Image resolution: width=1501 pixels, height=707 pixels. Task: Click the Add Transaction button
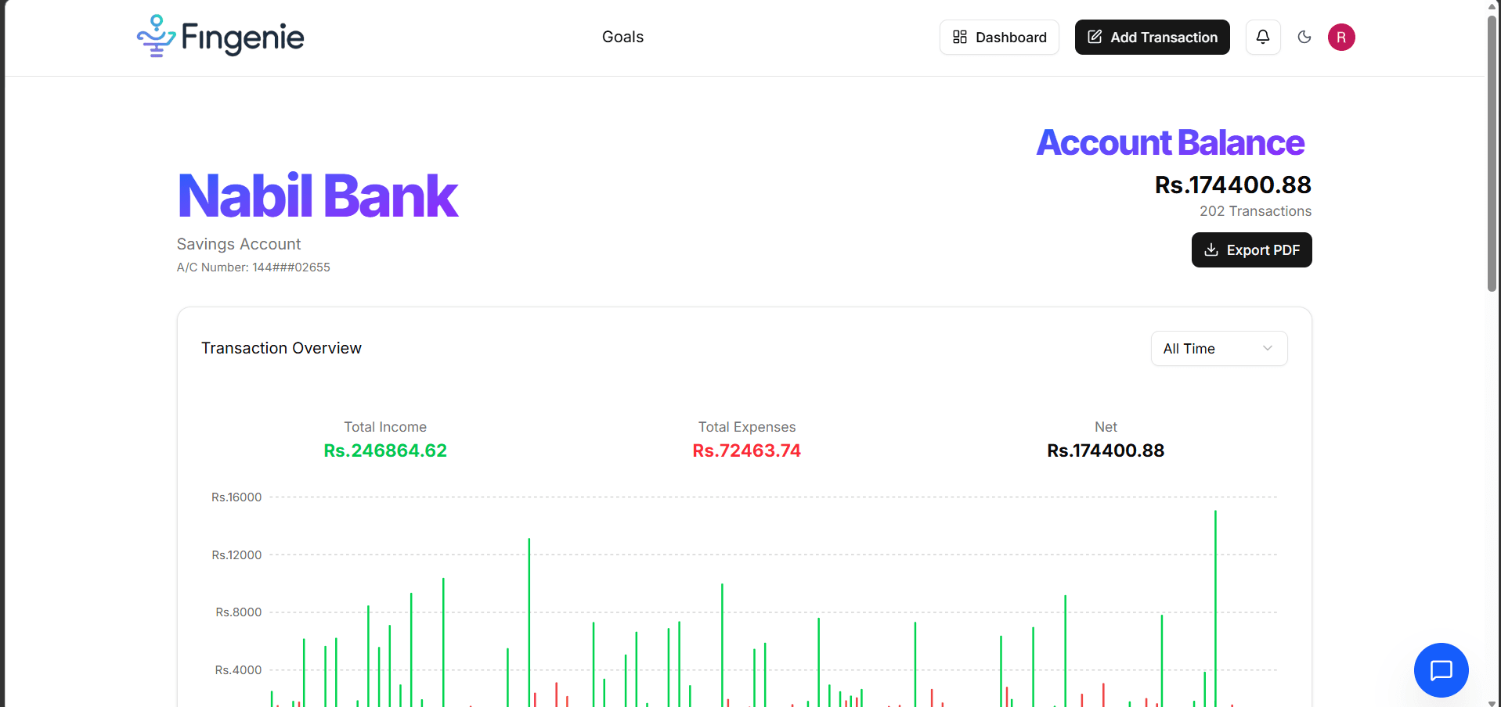[1152, 38]
